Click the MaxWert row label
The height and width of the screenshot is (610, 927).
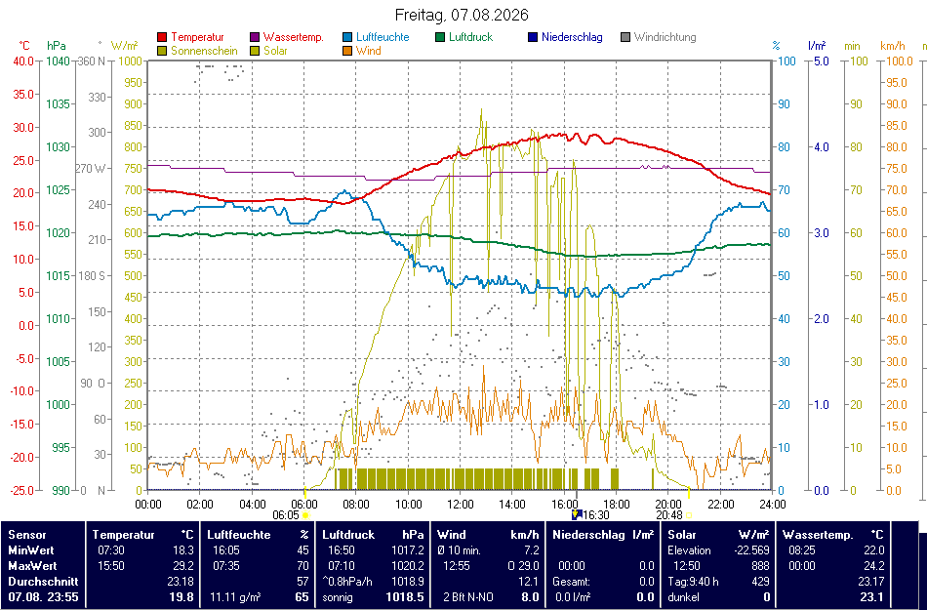click(x=32, y=566)
